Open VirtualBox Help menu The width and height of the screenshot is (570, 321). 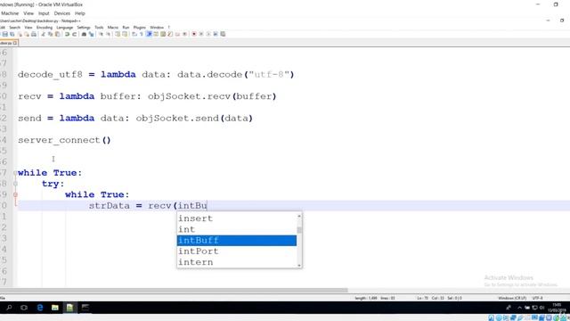[x=79, y=13]
